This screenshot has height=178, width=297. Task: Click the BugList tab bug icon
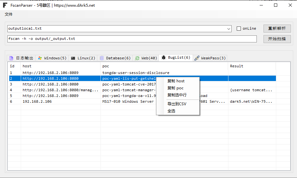(164, 58)
